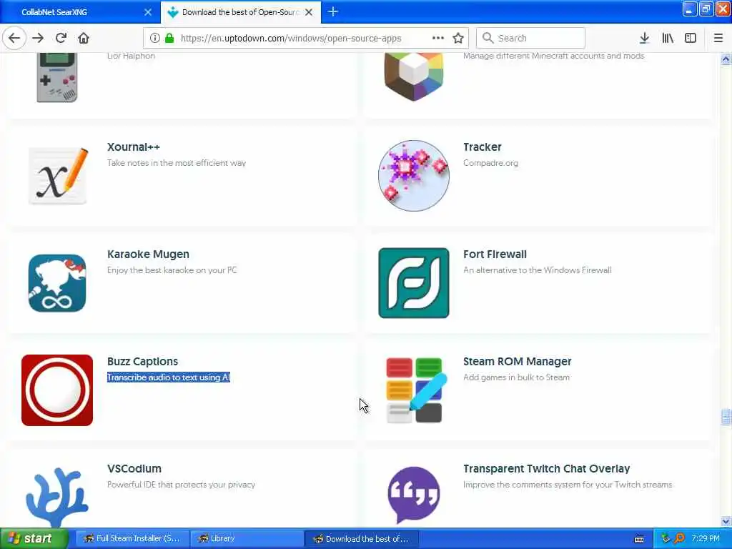Open the Windows start menu
The width and height of the screenshot is (732, 549).
pyautogui.click(x=34, y=539)
